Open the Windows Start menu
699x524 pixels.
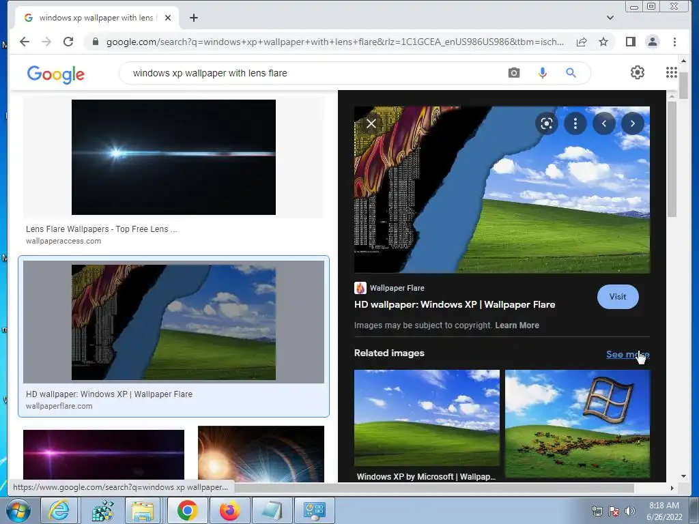tap(18, 510)
